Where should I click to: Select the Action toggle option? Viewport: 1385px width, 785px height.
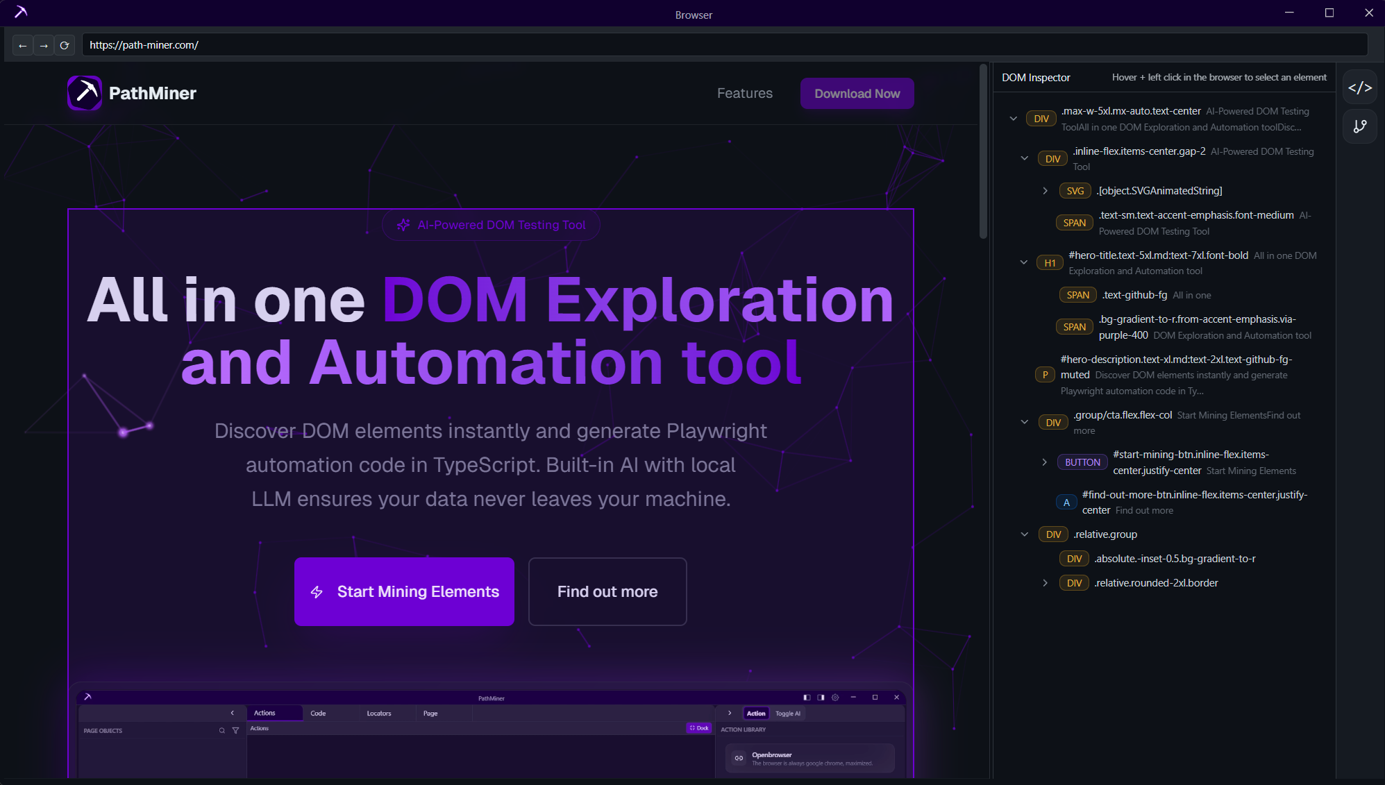click(x=756, y=713)
